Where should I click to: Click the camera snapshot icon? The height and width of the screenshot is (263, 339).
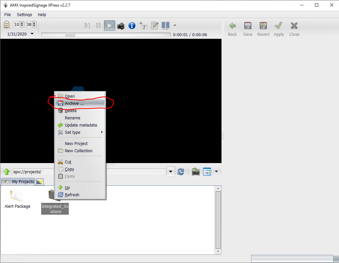(x=121, y=26)
